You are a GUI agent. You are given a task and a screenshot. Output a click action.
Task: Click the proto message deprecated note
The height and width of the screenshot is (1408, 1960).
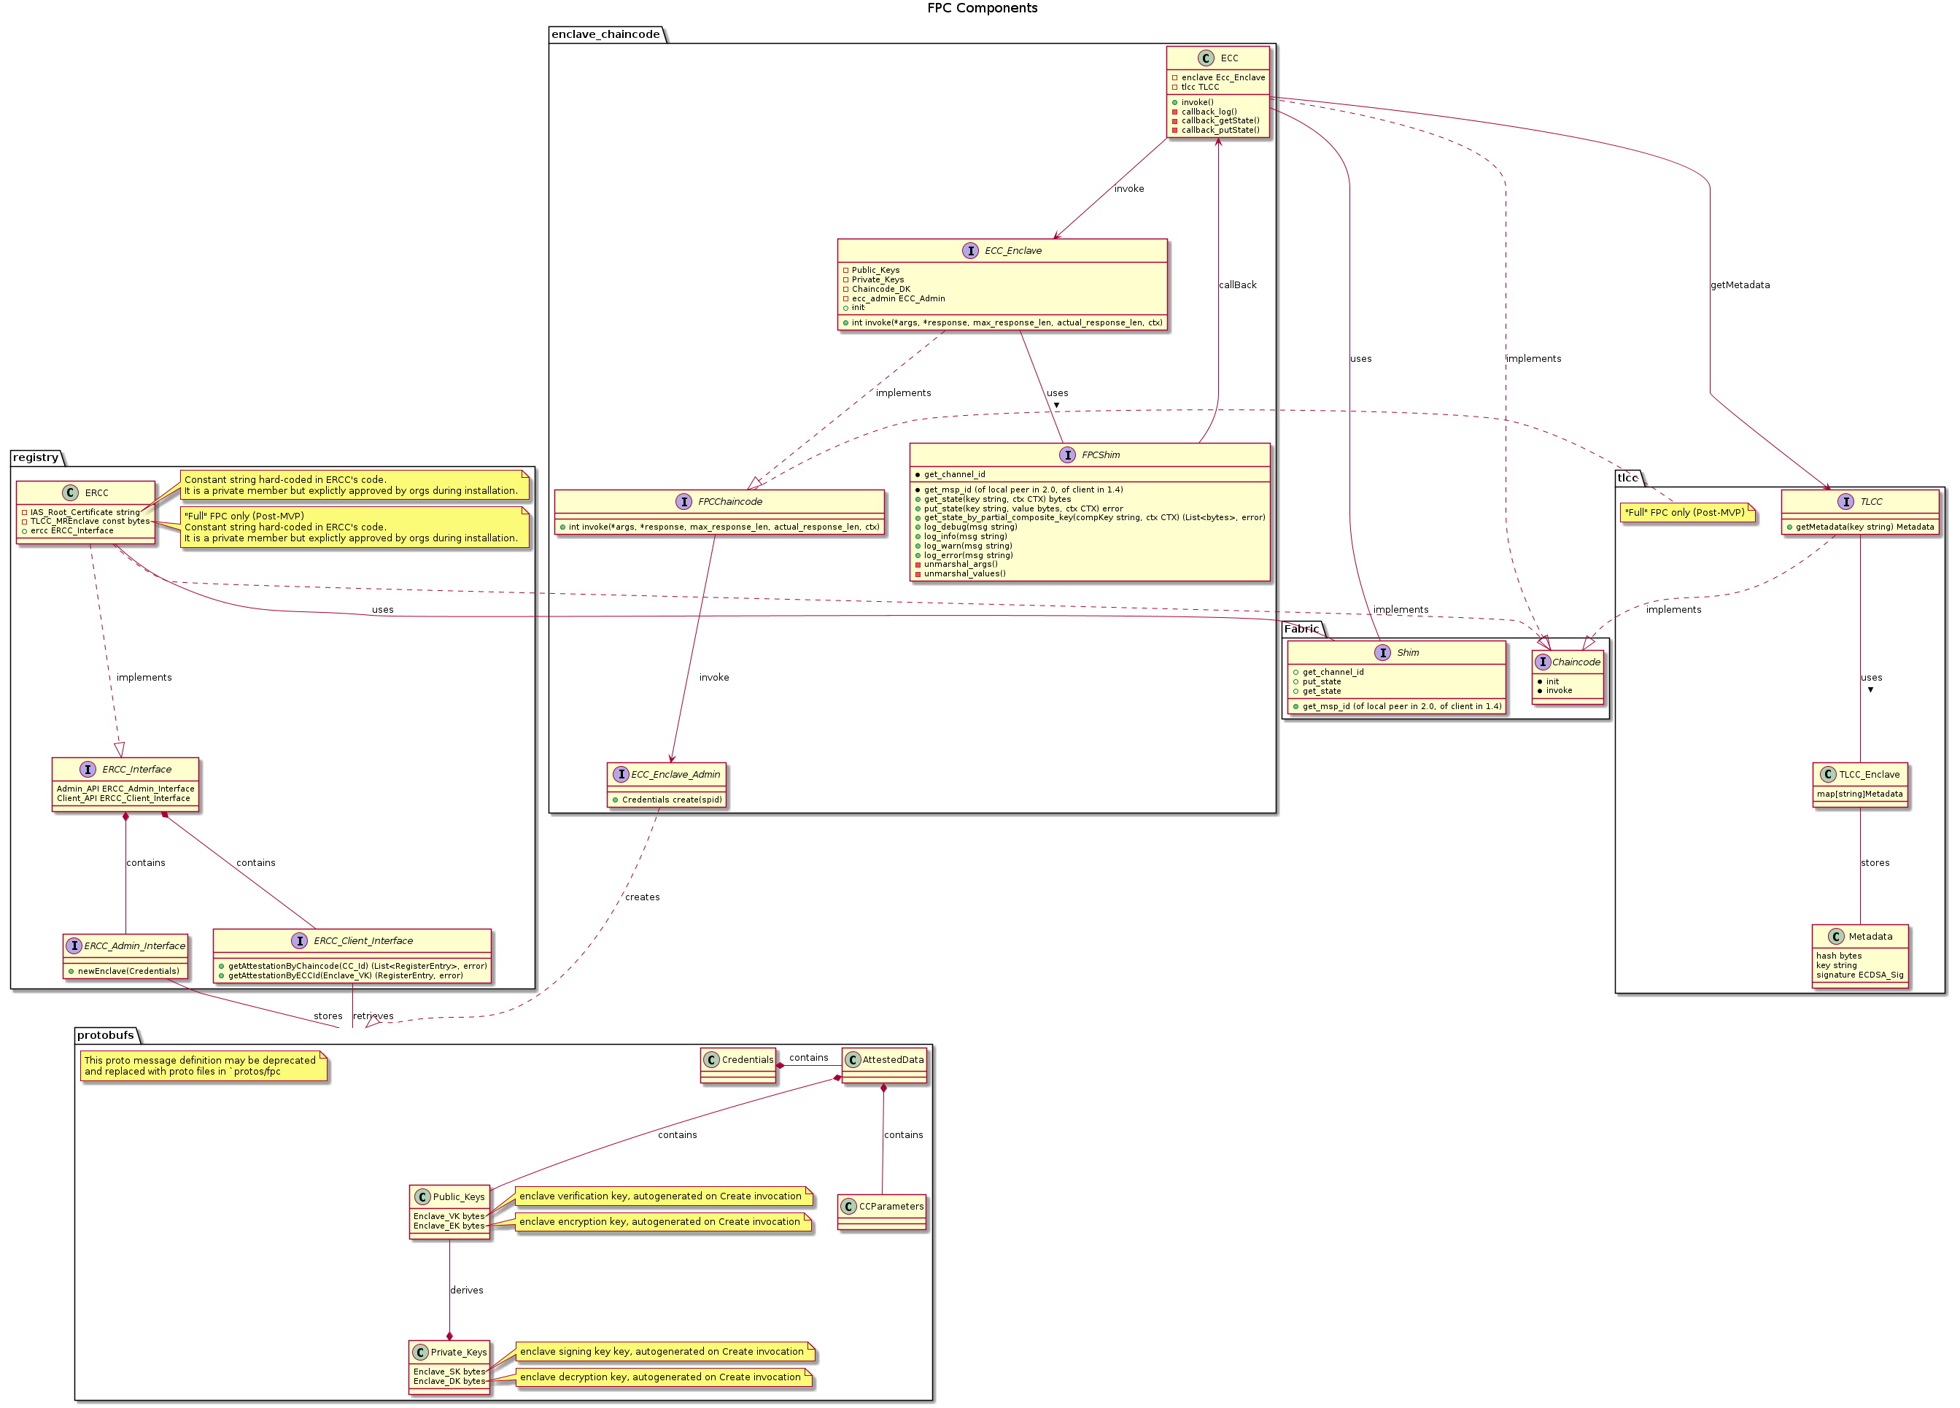[204, 1066]
